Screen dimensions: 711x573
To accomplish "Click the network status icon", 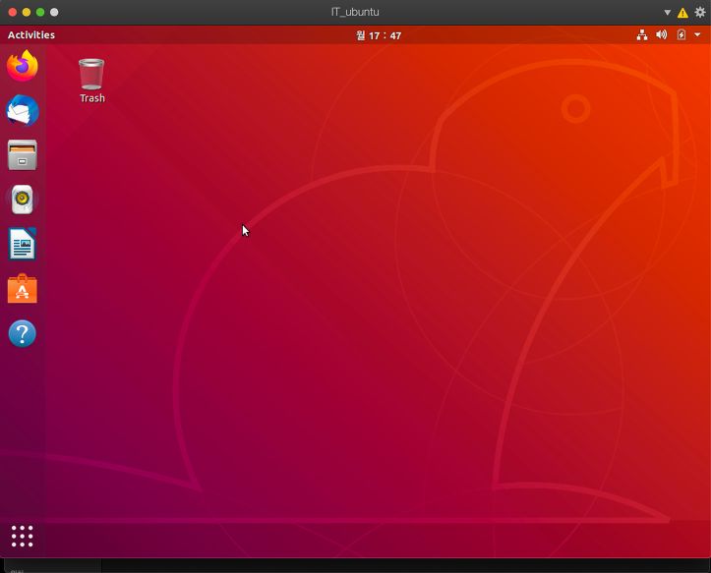I will [642, 35].
